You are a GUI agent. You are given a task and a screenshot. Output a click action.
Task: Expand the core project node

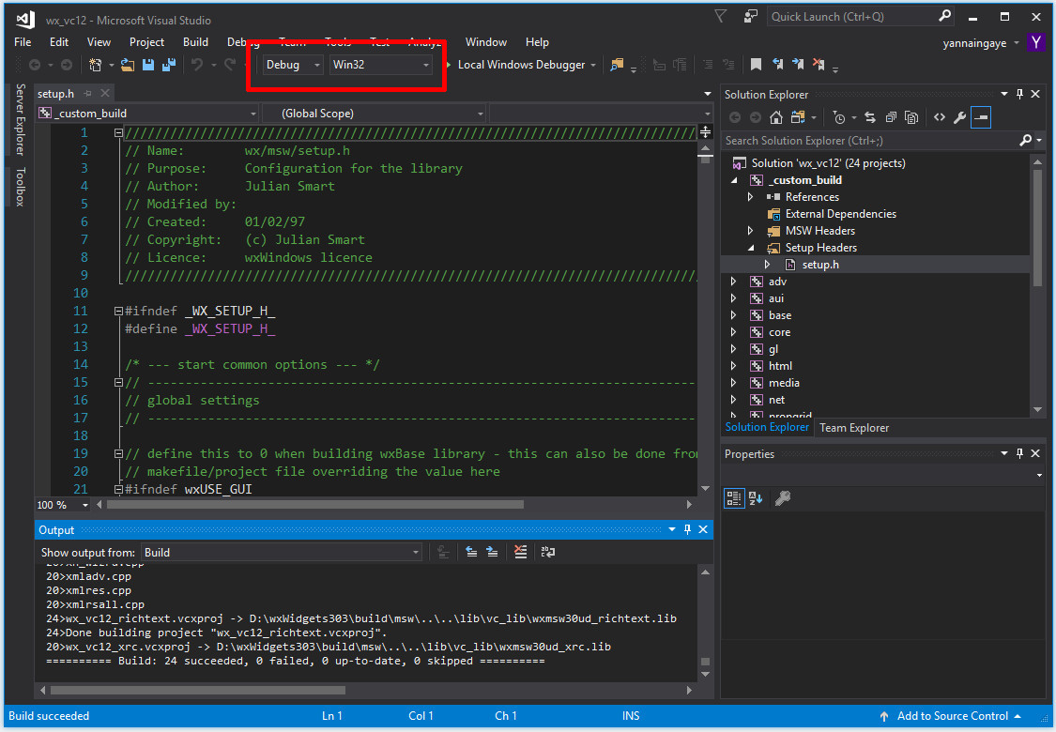733,332
